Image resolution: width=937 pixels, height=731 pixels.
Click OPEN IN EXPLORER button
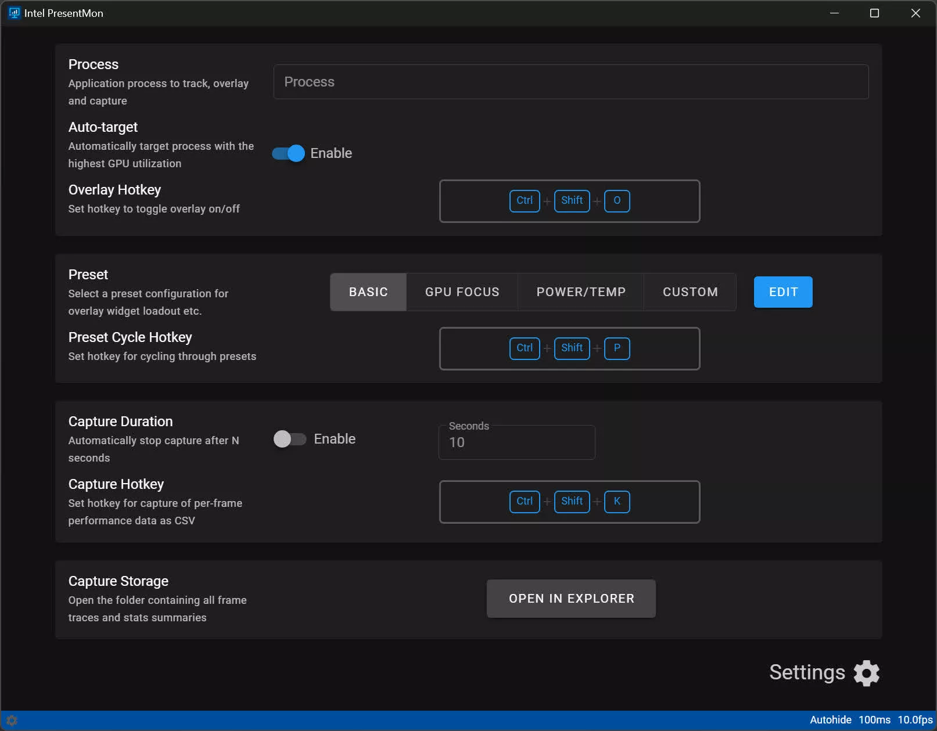(x=572, y=599)
